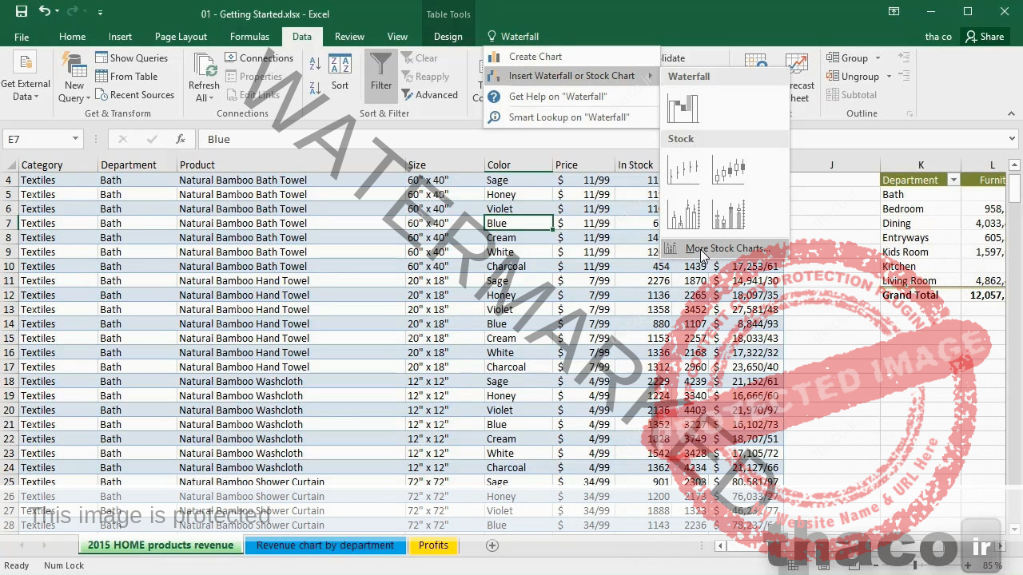Click the Insert Function fx button
This screenshot has height=575, width=1023.
coord(181,139)
